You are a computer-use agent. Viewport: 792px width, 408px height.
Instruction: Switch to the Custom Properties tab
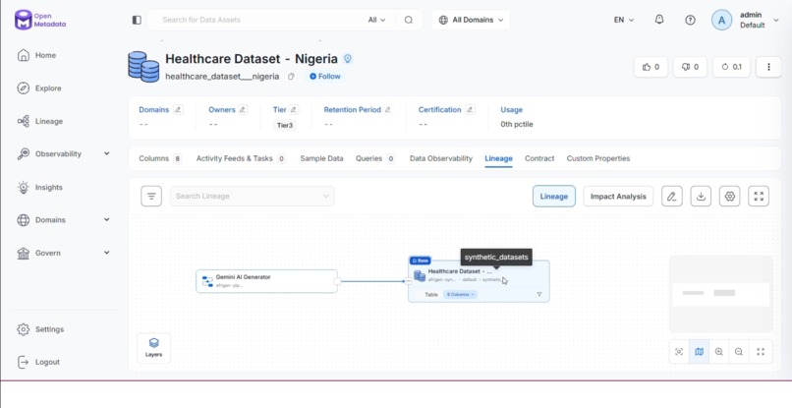tap(598, 158)
